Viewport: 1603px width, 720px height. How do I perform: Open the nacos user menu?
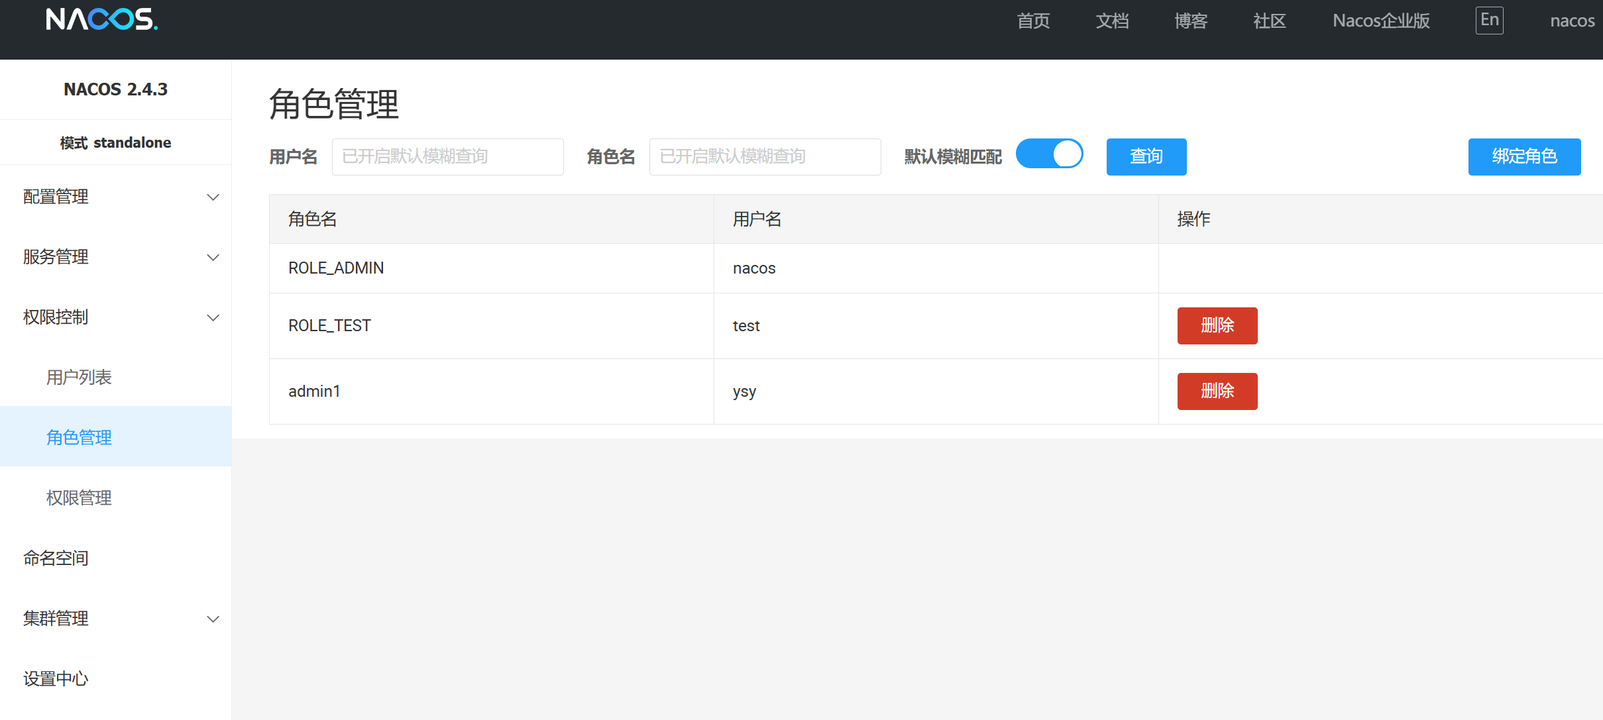[x=1572, y=21]
